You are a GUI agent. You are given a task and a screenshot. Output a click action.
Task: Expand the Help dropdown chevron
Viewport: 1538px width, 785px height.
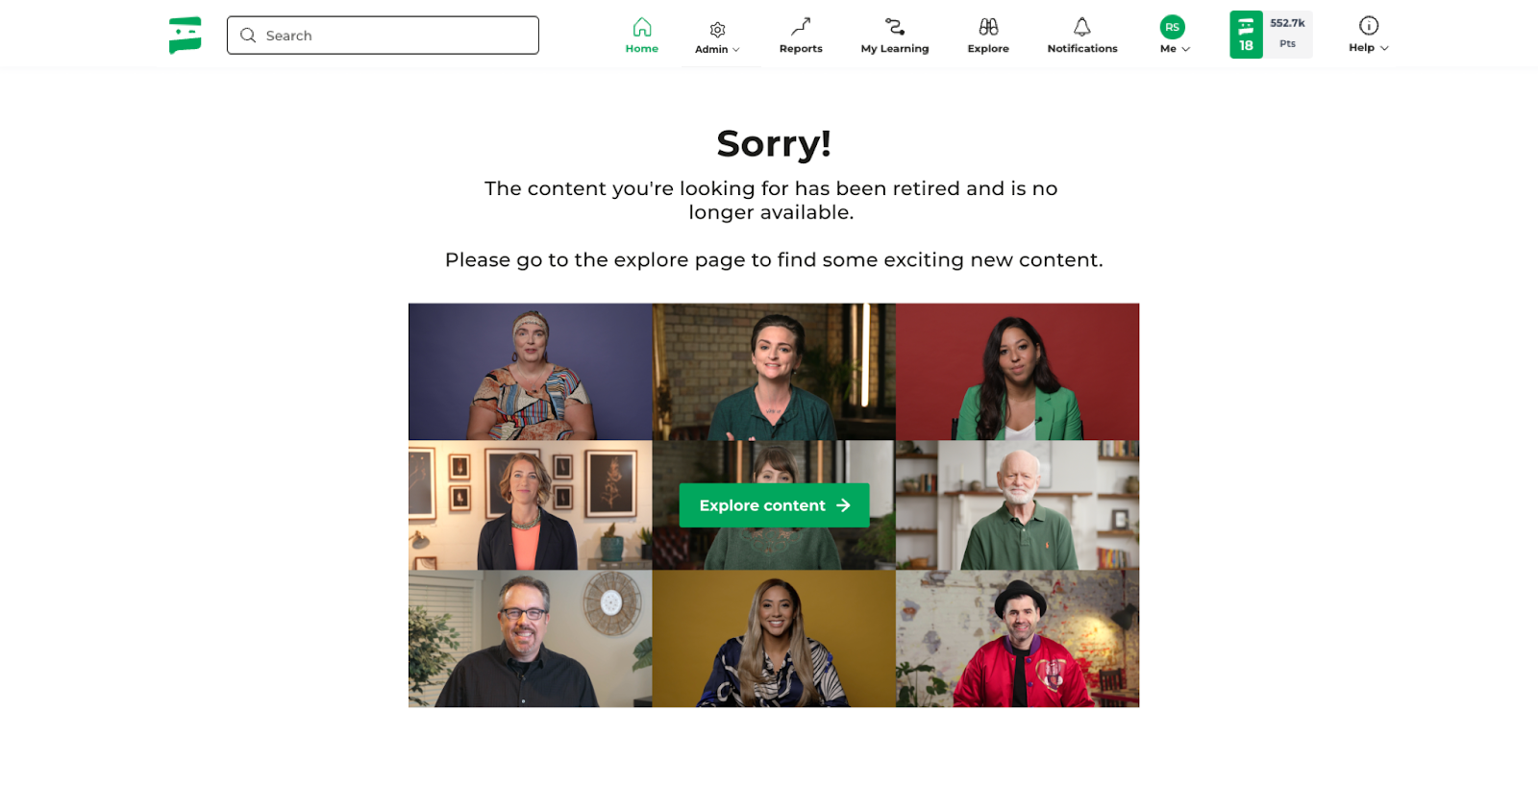tap(1384, 48)
